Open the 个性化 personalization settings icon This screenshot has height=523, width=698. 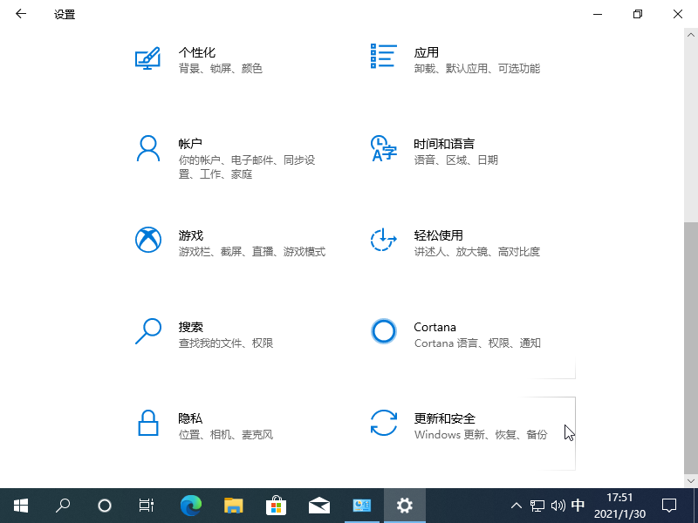coord(147,58)
